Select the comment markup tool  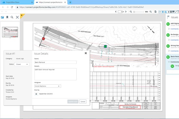pos(173,12)
